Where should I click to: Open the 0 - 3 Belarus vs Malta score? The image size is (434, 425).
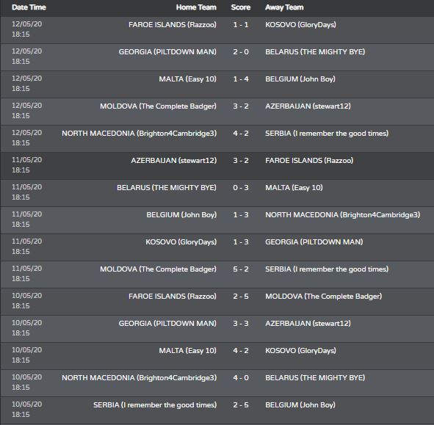tap(241, 188)
